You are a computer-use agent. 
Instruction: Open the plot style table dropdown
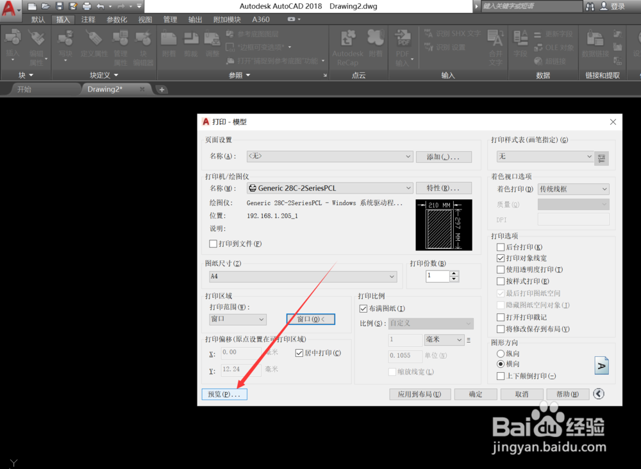click(x=545, y=156)
